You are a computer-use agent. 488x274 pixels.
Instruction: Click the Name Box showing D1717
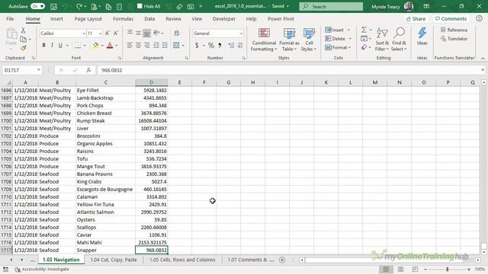[x=21, y=70]
